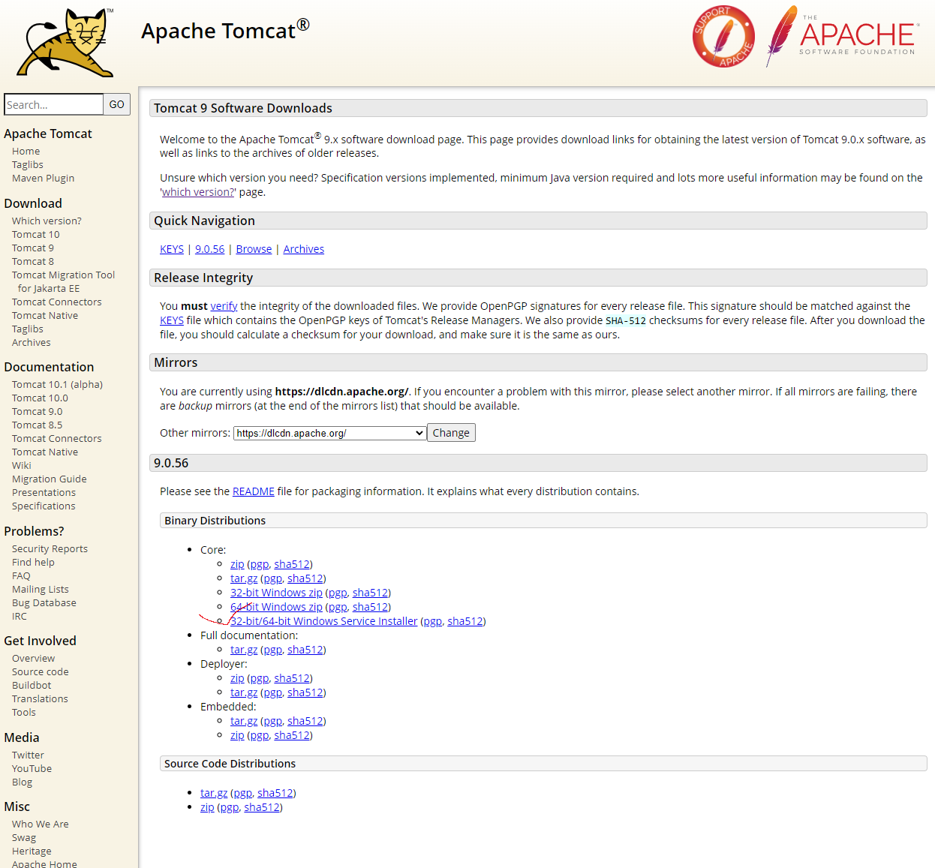This screenshot has width=935, height=868.
Task: Download Full documentation tar.gz
Action: click(x=244, y=650)
